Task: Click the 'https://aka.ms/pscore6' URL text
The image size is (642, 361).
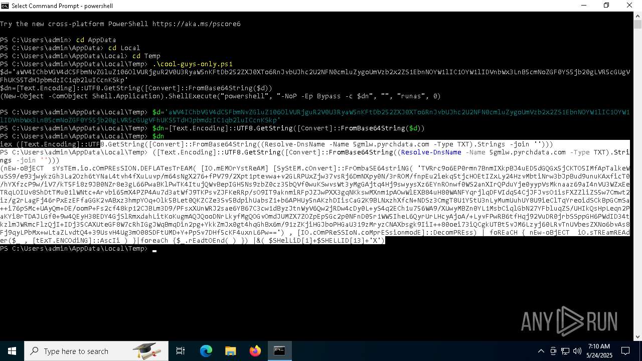Action: click(197, 24)
